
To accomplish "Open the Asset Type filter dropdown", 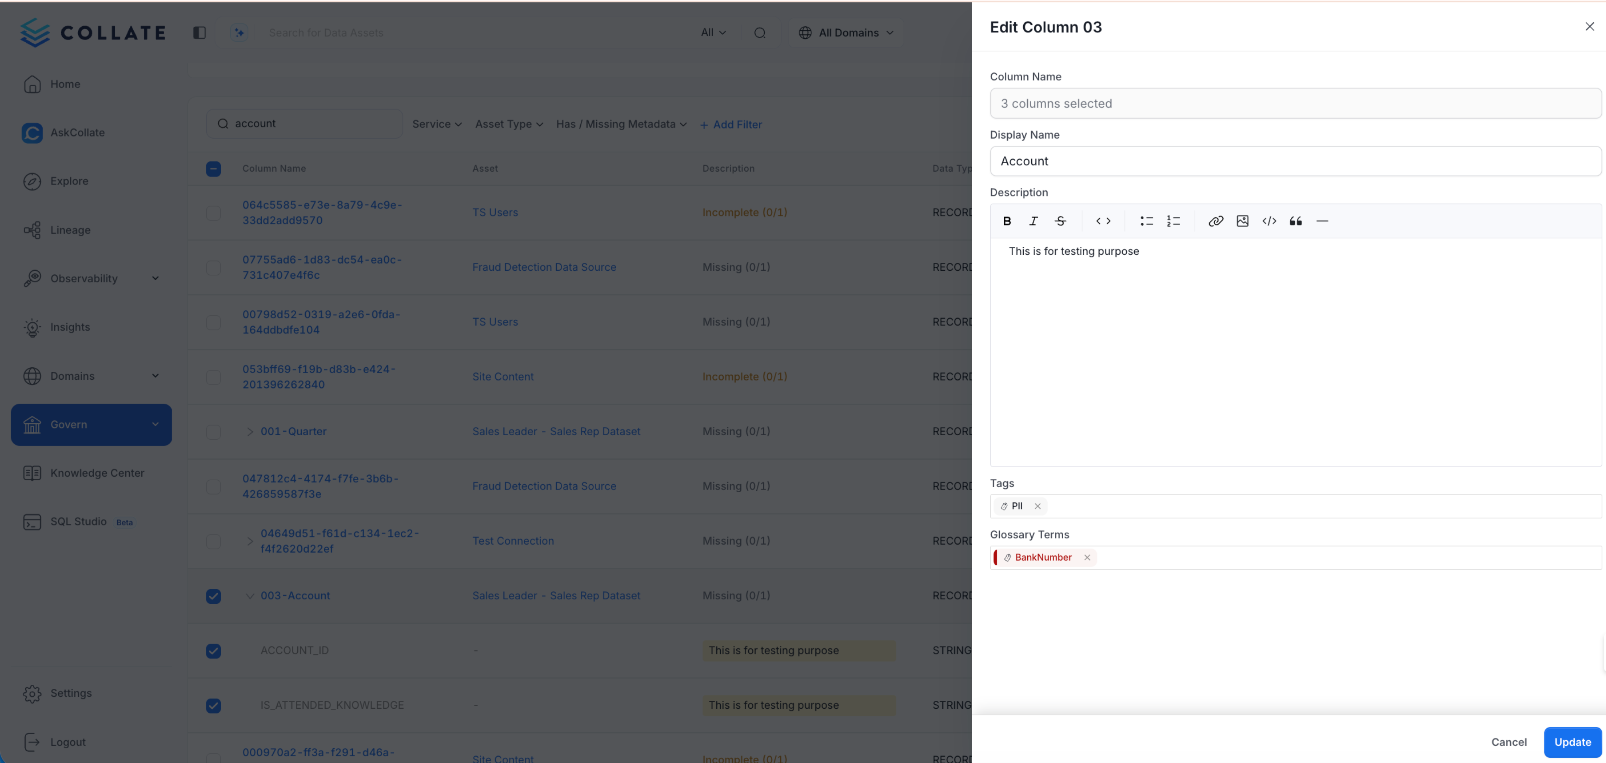I will pyautogui.click(x=509, y=123).
